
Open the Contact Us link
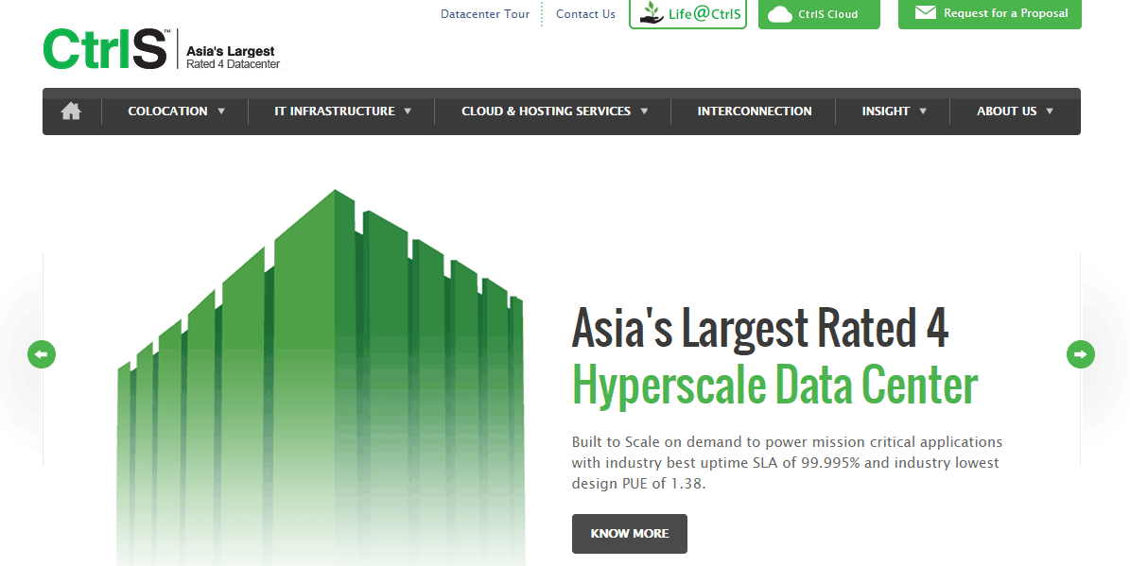(x=585, y=13)
